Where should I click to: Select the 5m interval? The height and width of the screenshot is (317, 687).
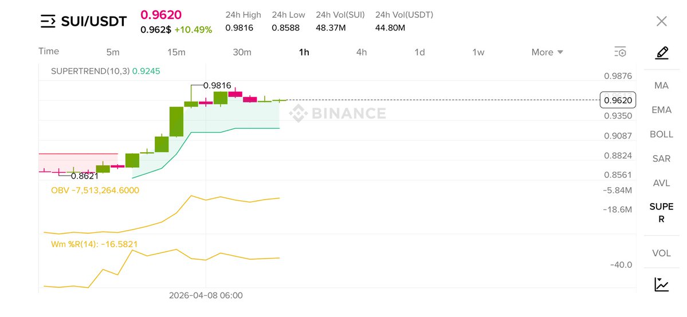[113, 53]
